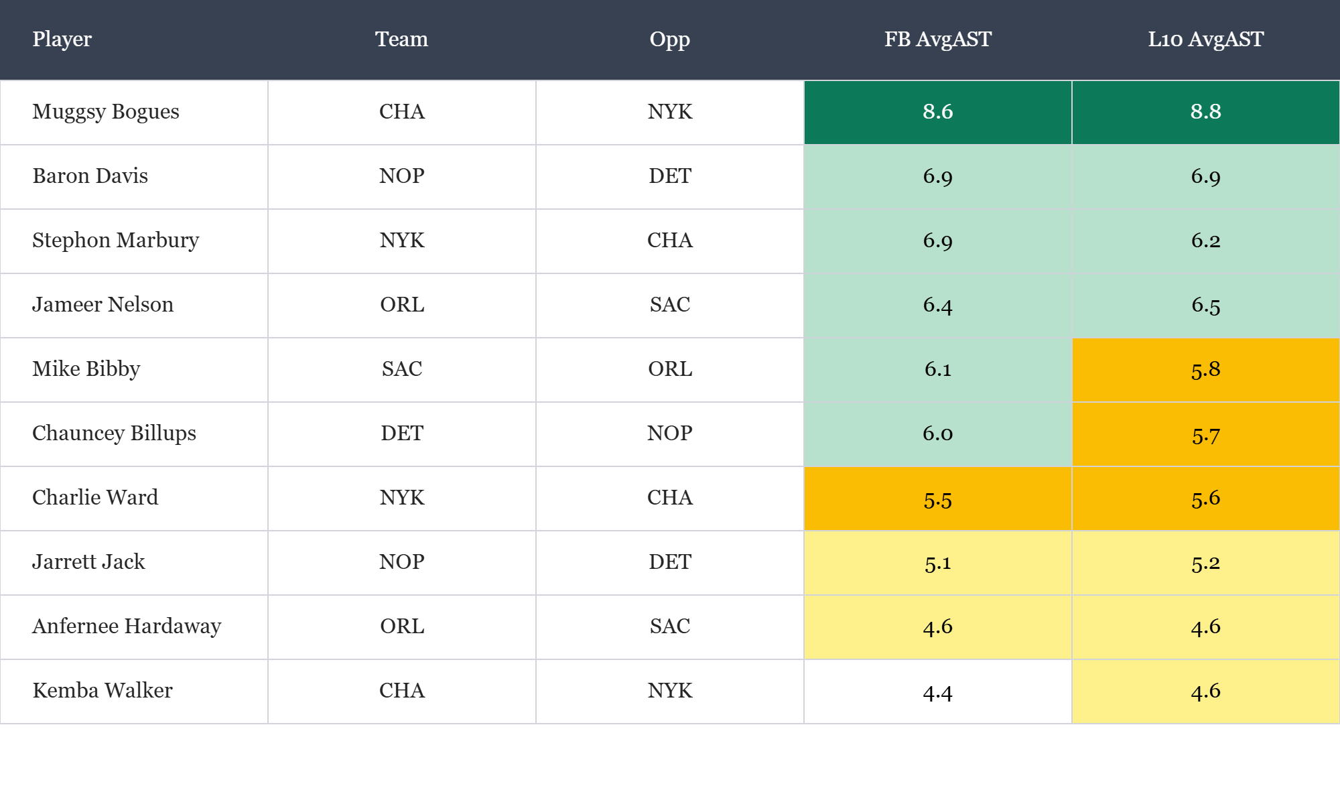Open the Chauncey Billups row
1340x788 pixels.
tap(115, 434)
